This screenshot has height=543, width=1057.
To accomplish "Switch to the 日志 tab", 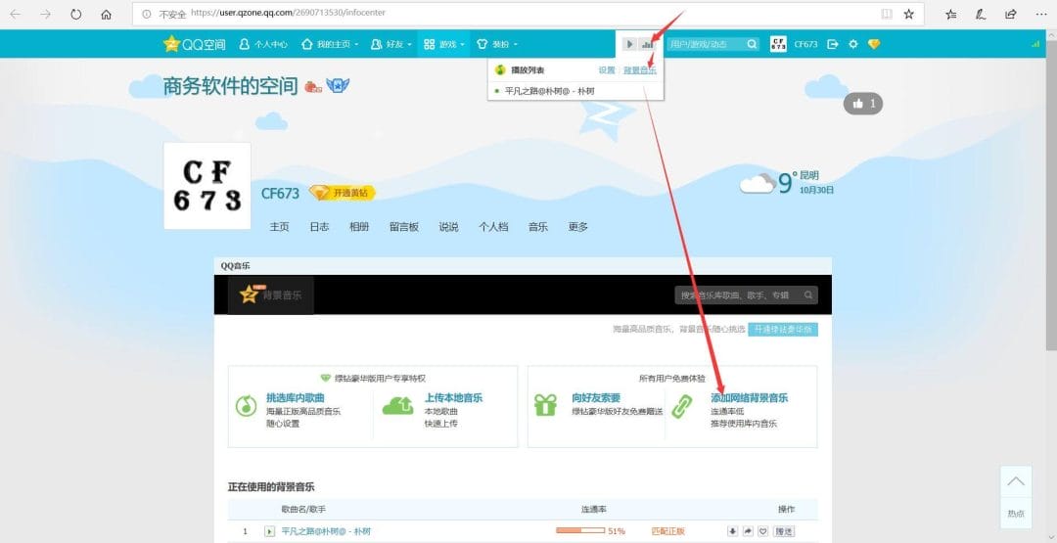I will click(319, 227).
